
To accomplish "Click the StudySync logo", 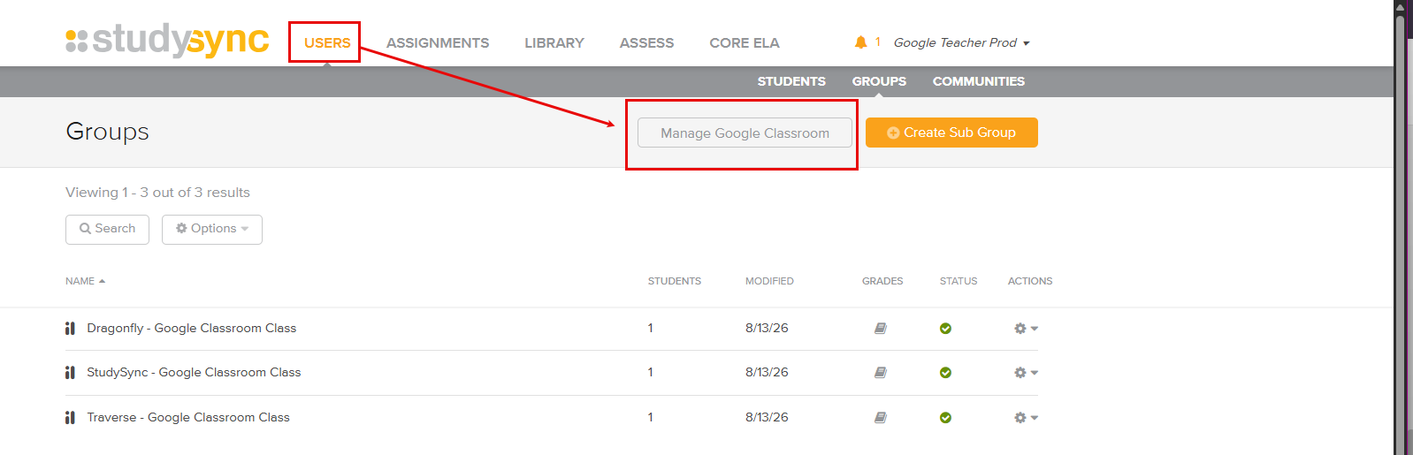I will pyautogui.click(x=167, y=40).
